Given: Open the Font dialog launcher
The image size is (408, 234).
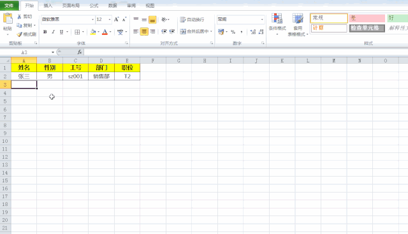Looking at the screenshot, I should [126, 43].
